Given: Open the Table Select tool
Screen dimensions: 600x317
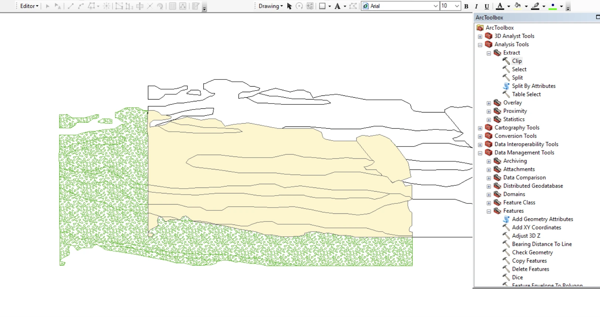Looking at the screenshot, I should [526, 94].
